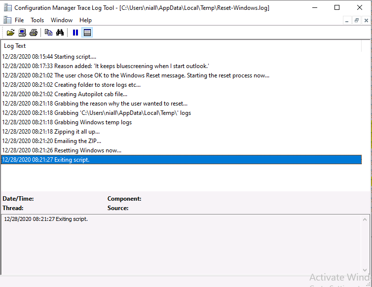Image resolution: width=372 pixels, height=287 pixels.
Task: Toggle the Show details pane icon
Action: tap(87, 33)
